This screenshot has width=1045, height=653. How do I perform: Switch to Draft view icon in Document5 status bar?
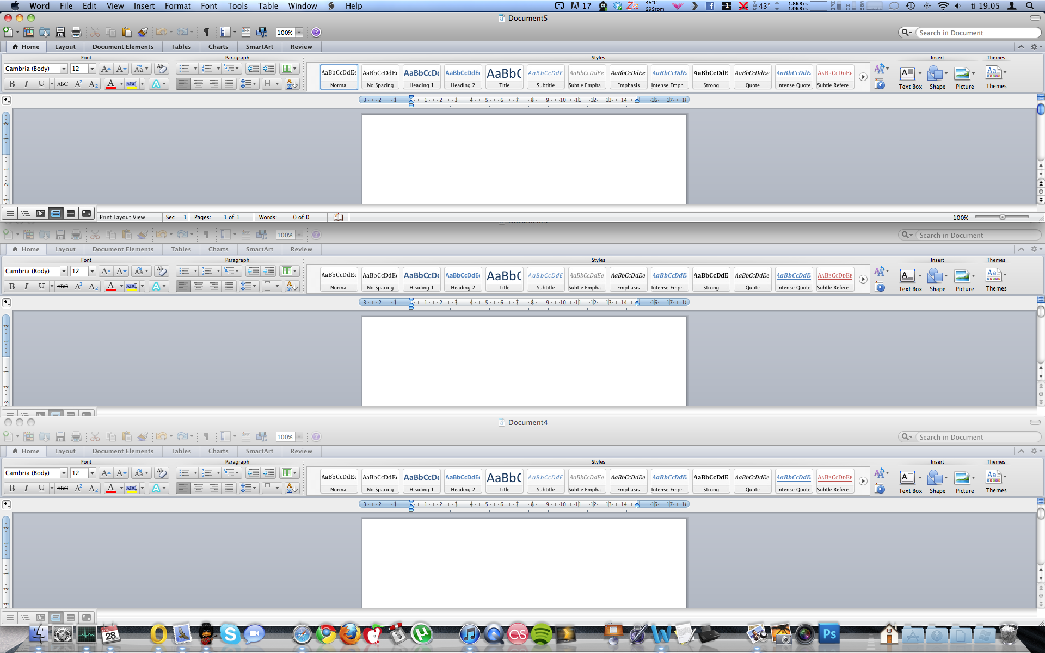point(10,213)
